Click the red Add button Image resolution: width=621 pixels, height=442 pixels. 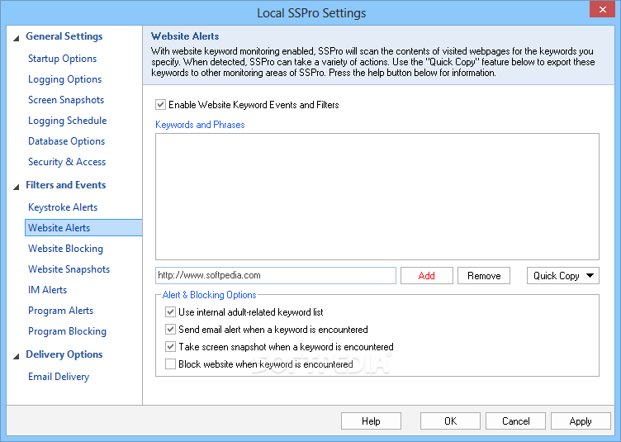coord(427,276)
